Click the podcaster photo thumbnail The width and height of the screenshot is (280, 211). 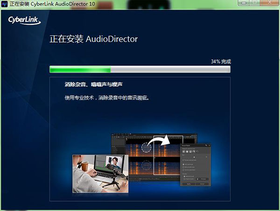click(100, 174)
